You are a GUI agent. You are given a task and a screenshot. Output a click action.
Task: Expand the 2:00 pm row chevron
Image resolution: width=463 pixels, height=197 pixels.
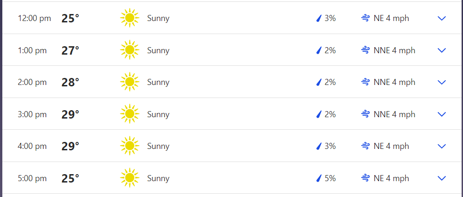[442, 82]
